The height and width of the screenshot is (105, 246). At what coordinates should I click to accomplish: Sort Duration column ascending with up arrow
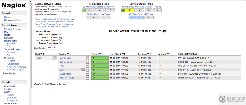click(148, 54)
